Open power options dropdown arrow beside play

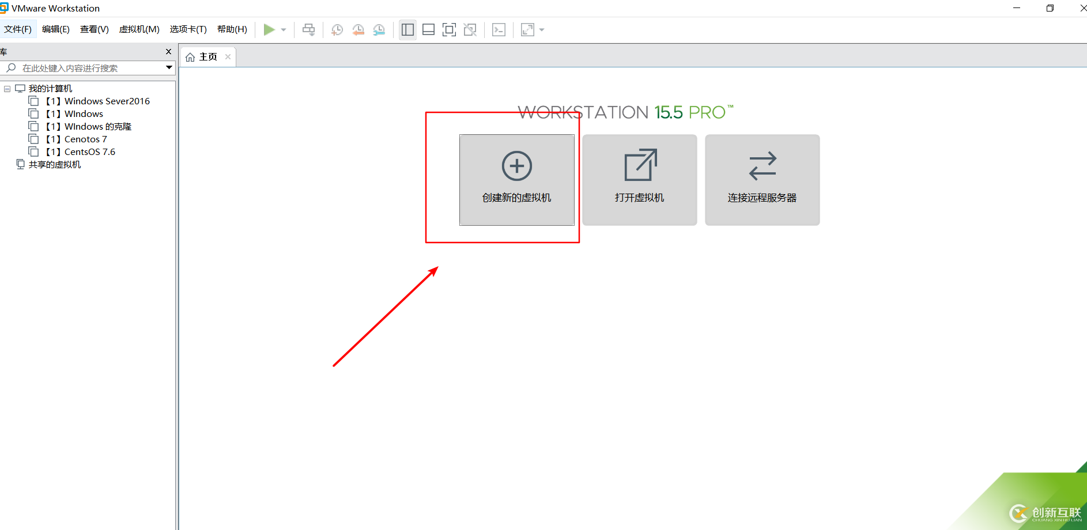click(284, 30)
